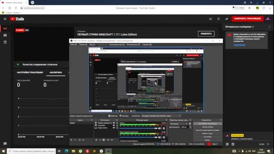This screenshot has width=274, height=154.
Task: Click the red End Stream button
Action: tap(247, 19)
